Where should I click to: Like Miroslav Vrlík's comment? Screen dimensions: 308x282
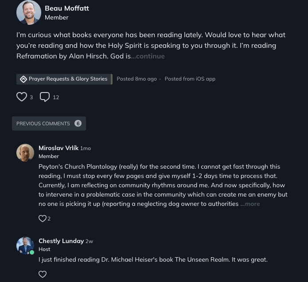pos(43,218)
